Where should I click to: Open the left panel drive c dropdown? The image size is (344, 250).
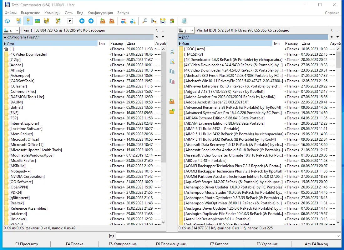pyautogui.click(x=11, y=30)
